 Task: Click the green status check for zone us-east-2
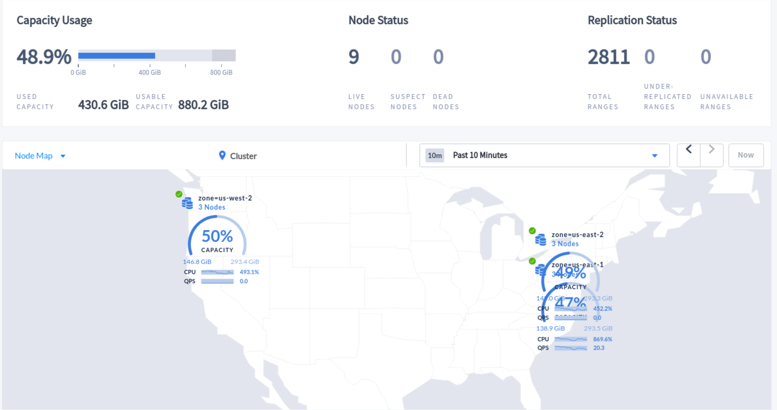pos(533,231)
